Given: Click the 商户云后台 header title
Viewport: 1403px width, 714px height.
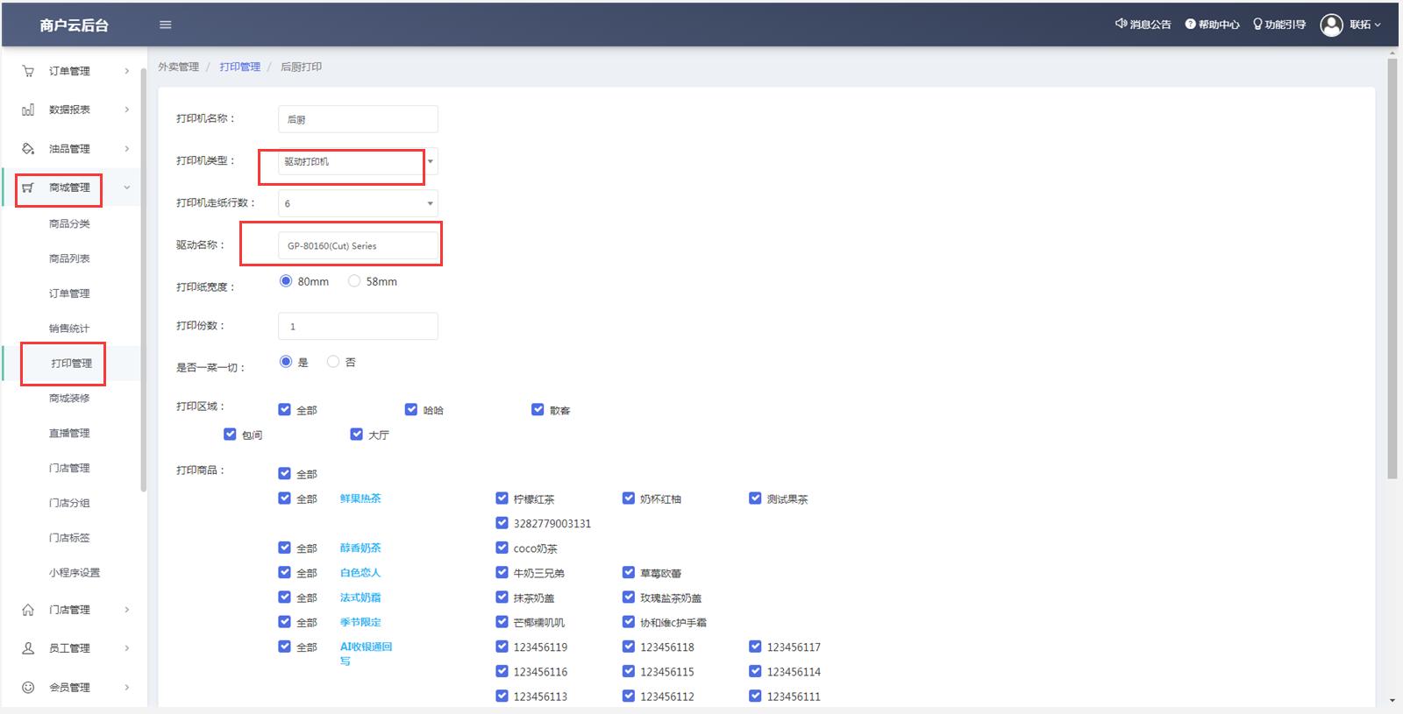Looking at the screenshot, I should pos(75,25).
